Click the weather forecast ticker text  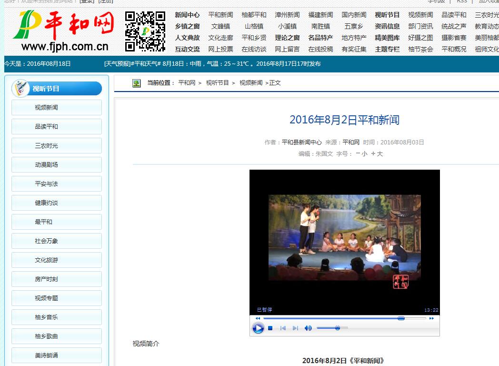coord(212,64)
